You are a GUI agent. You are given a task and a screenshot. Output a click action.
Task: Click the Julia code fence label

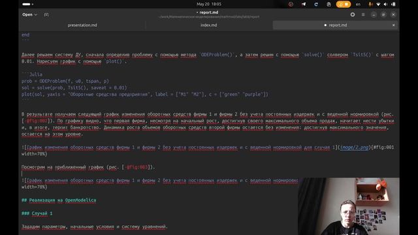(36, 74)
